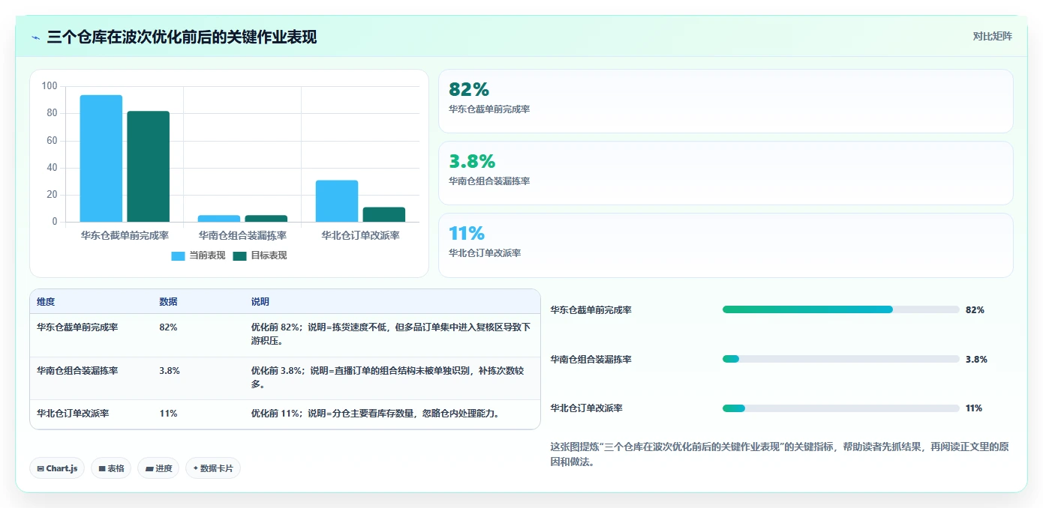Toggle the 目标表现 legend swatch

click(239, 256)
